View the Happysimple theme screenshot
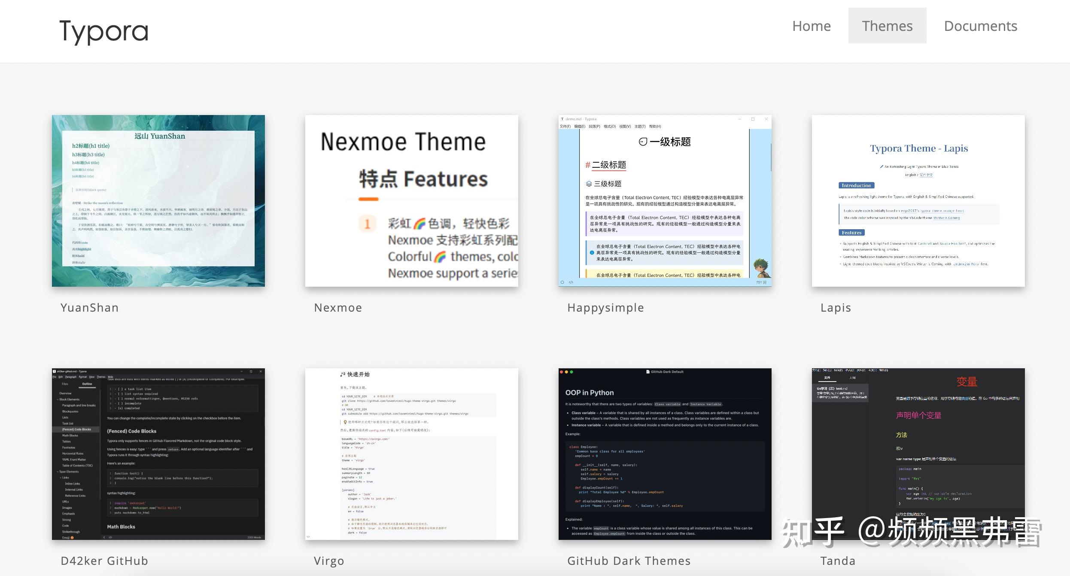The height and width of the screenshot is (576, 1070). coord(665,200)
